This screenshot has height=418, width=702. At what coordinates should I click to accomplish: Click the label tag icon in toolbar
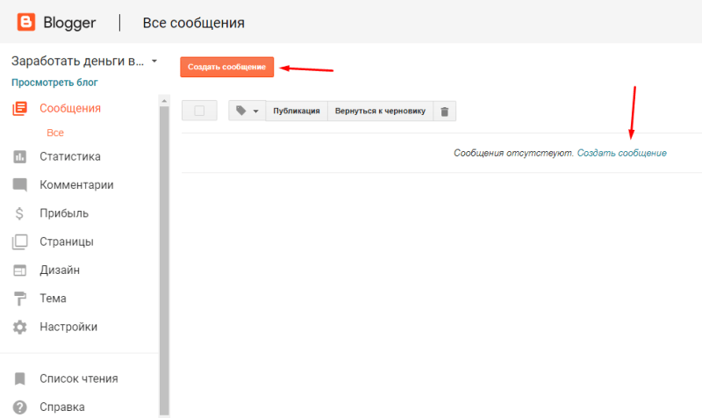(240, 111)
